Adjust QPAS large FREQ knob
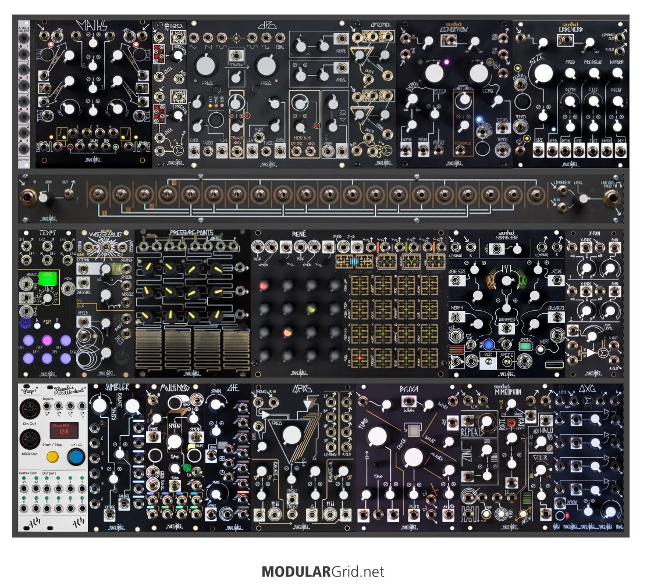647x584 pixels. tap(291, 436)
